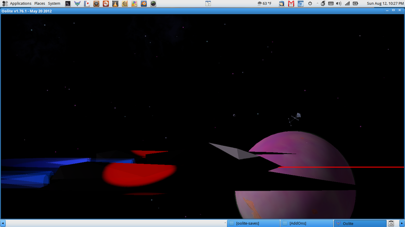Open the Gmail notifier icon
This screenshot has height=227, width=405.
pos(291,4)
